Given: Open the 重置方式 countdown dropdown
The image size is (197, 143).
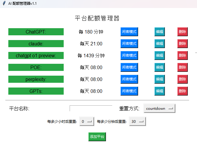Looking at the screenshot, I should point(160,109).
